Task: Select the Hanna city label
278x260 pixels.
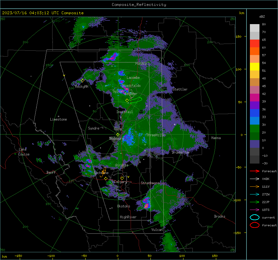Action: [x=216, y=138]
